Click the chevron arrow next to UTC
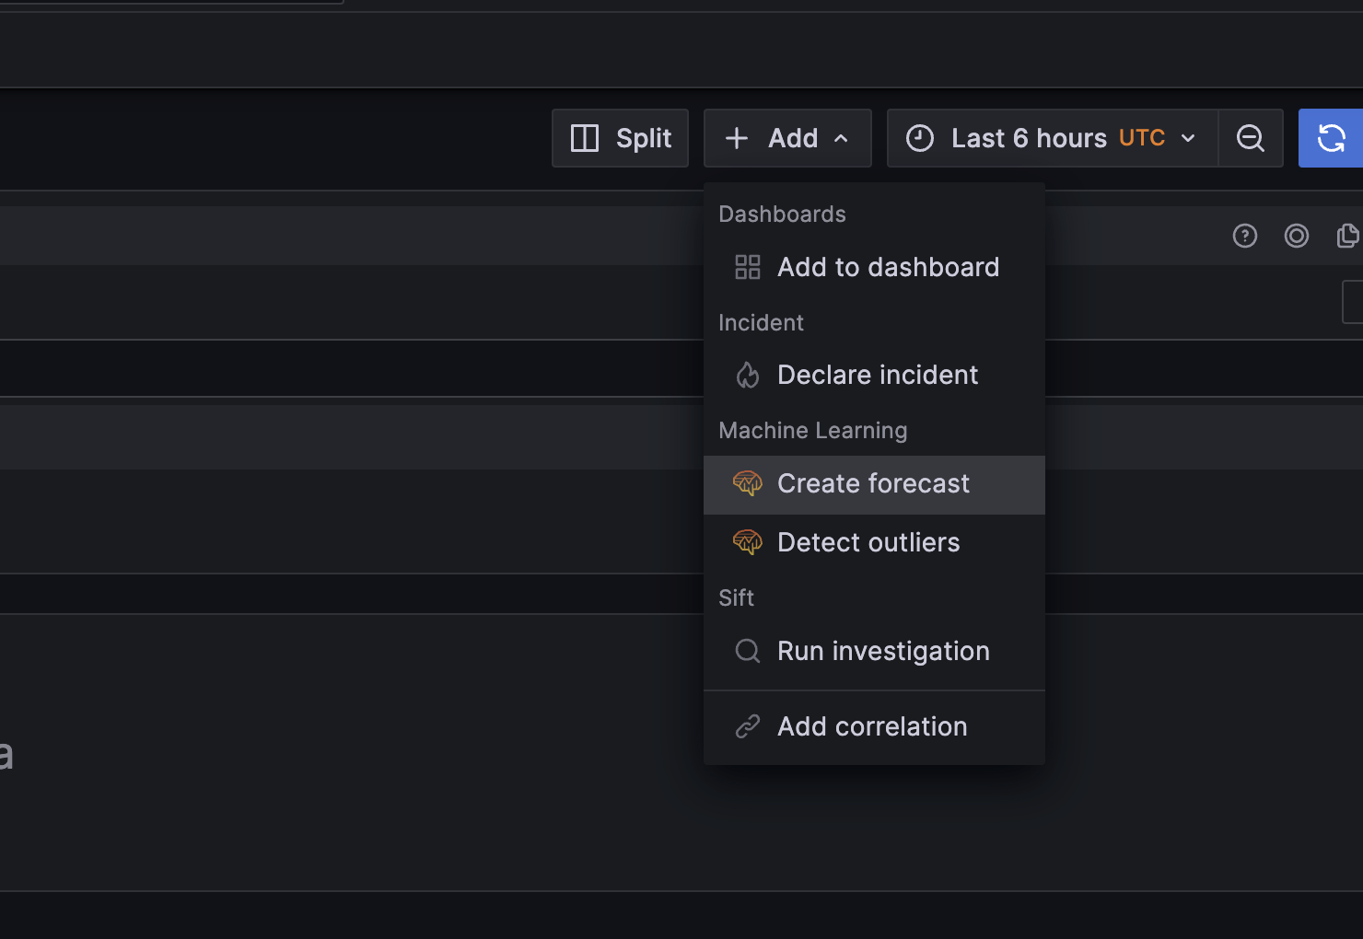The height and width of the screenshot is (939, 1363). click(x=1188, y=138)
